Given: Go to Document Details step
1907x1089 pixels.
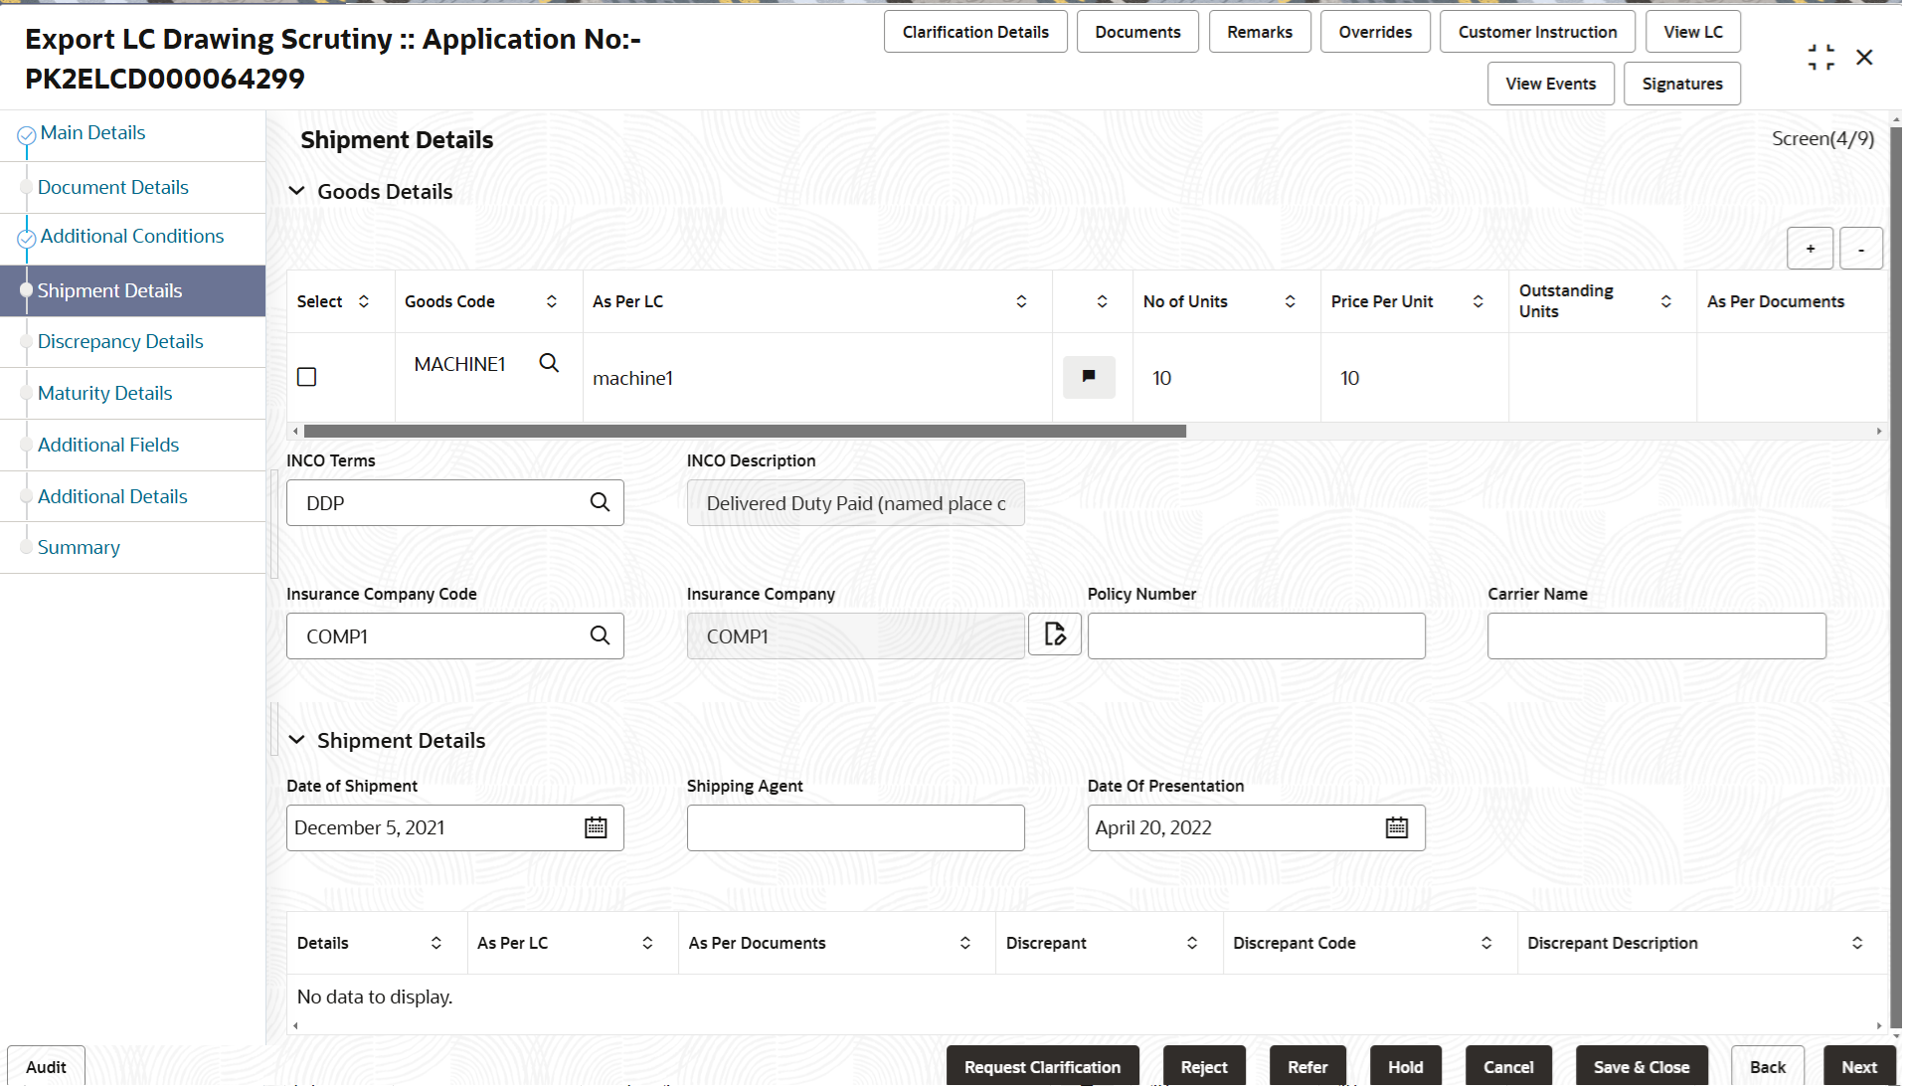Looking at the screenshot, I should [112, 187].
